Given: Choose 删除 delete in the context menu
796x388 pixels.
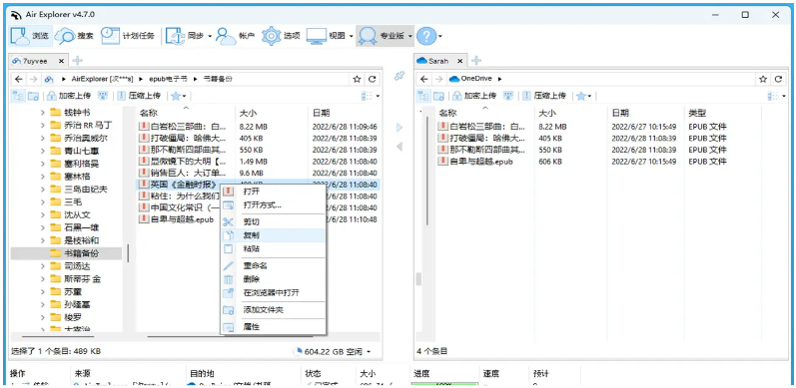Looking at the screenshot, I should 273,279.
